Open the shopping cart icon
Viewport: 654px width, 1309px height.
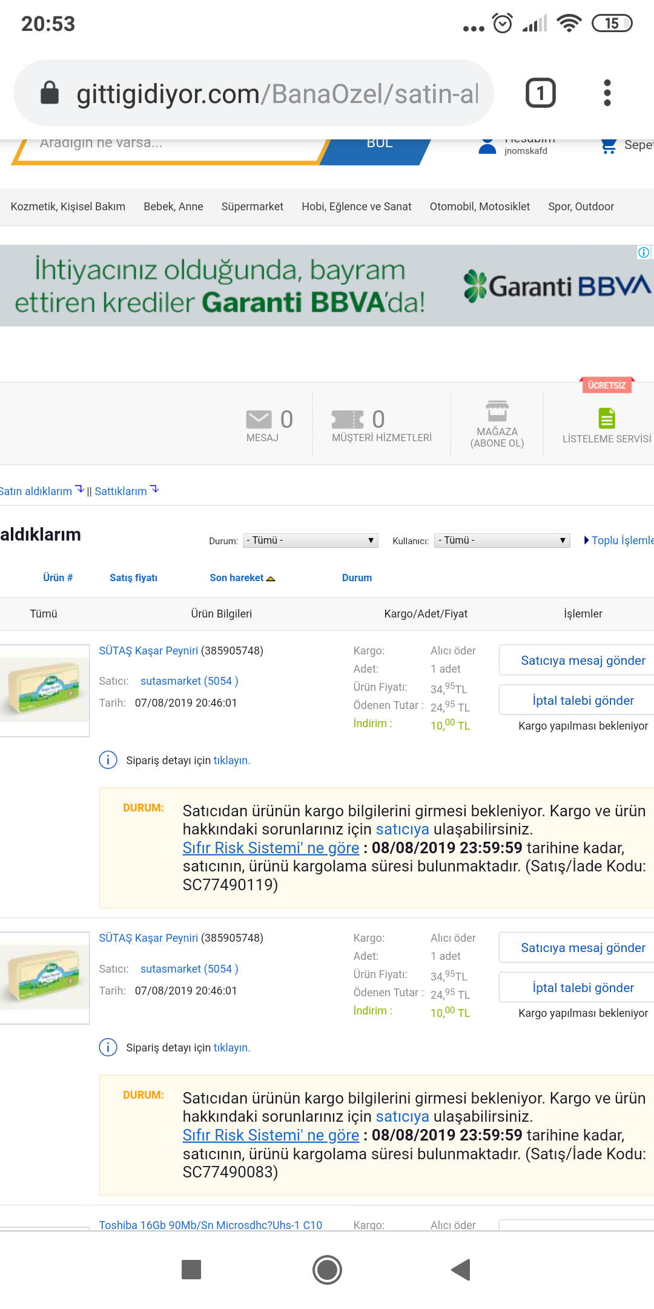608,145
